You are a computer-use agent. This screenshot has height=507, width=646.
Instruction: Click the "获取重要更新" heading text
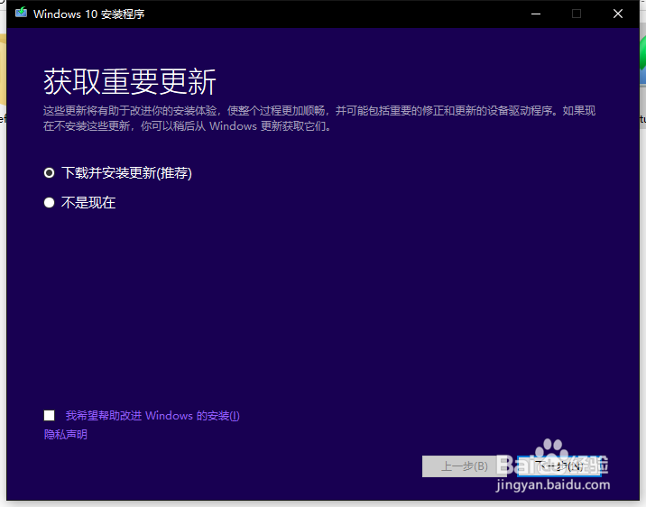pos(130,81)
